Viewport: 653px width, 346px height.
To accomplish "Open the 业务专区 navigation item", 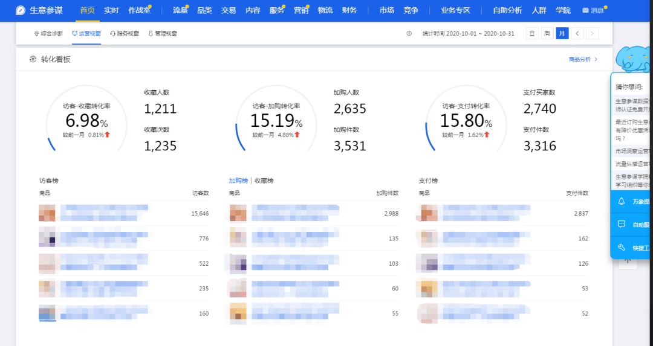I will [x=455, y=10].
